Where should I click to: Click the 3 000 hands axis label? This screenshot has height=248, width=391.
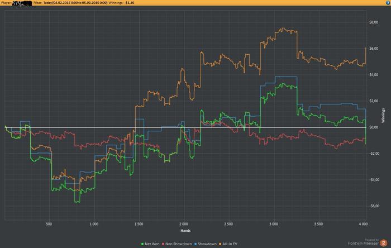click(x=274, y=224)
